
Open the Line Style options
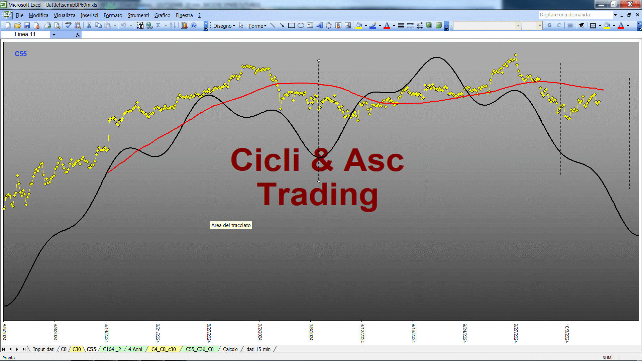tap(401, 26)
